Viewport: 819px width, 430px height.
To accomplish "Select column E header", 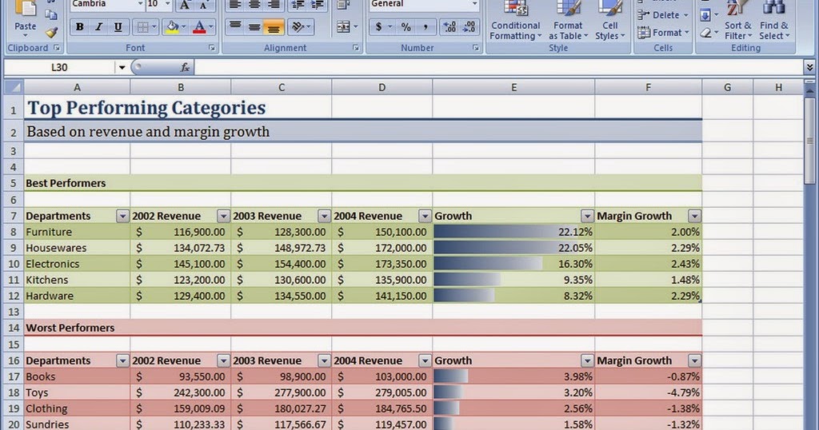I will coord(513,87).
